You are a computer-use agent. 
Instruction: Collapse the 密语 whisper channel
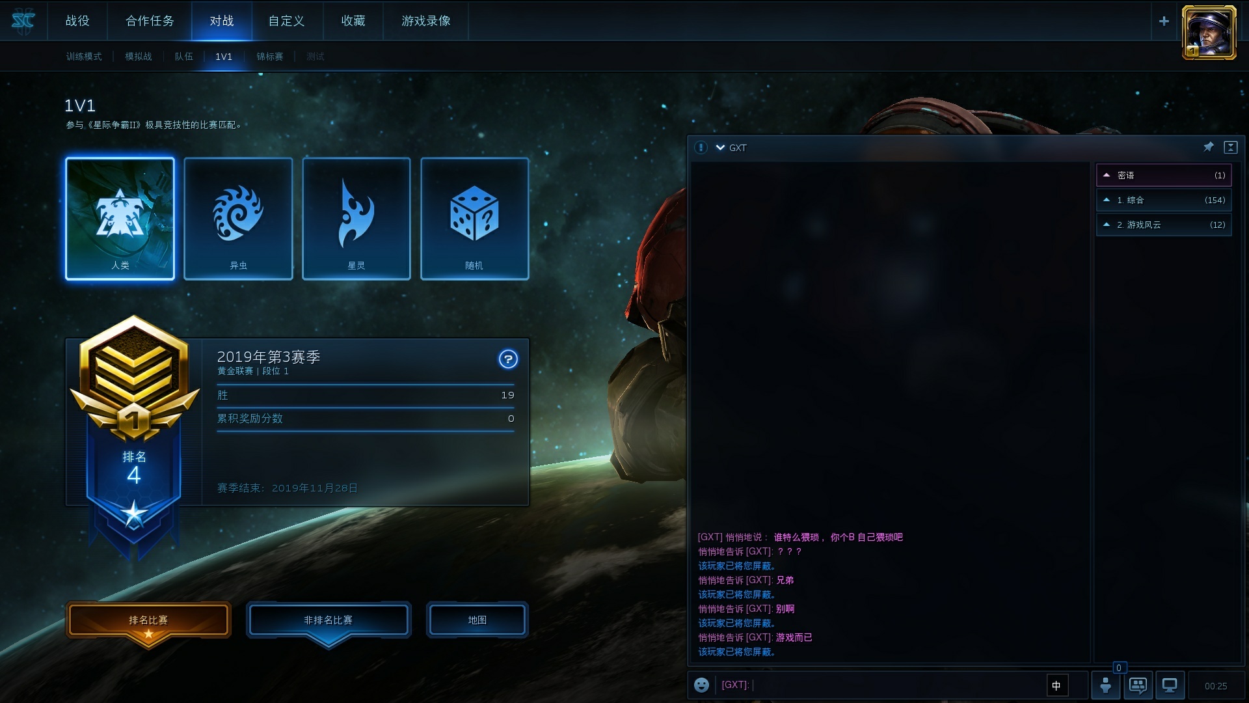[1164, 175]
